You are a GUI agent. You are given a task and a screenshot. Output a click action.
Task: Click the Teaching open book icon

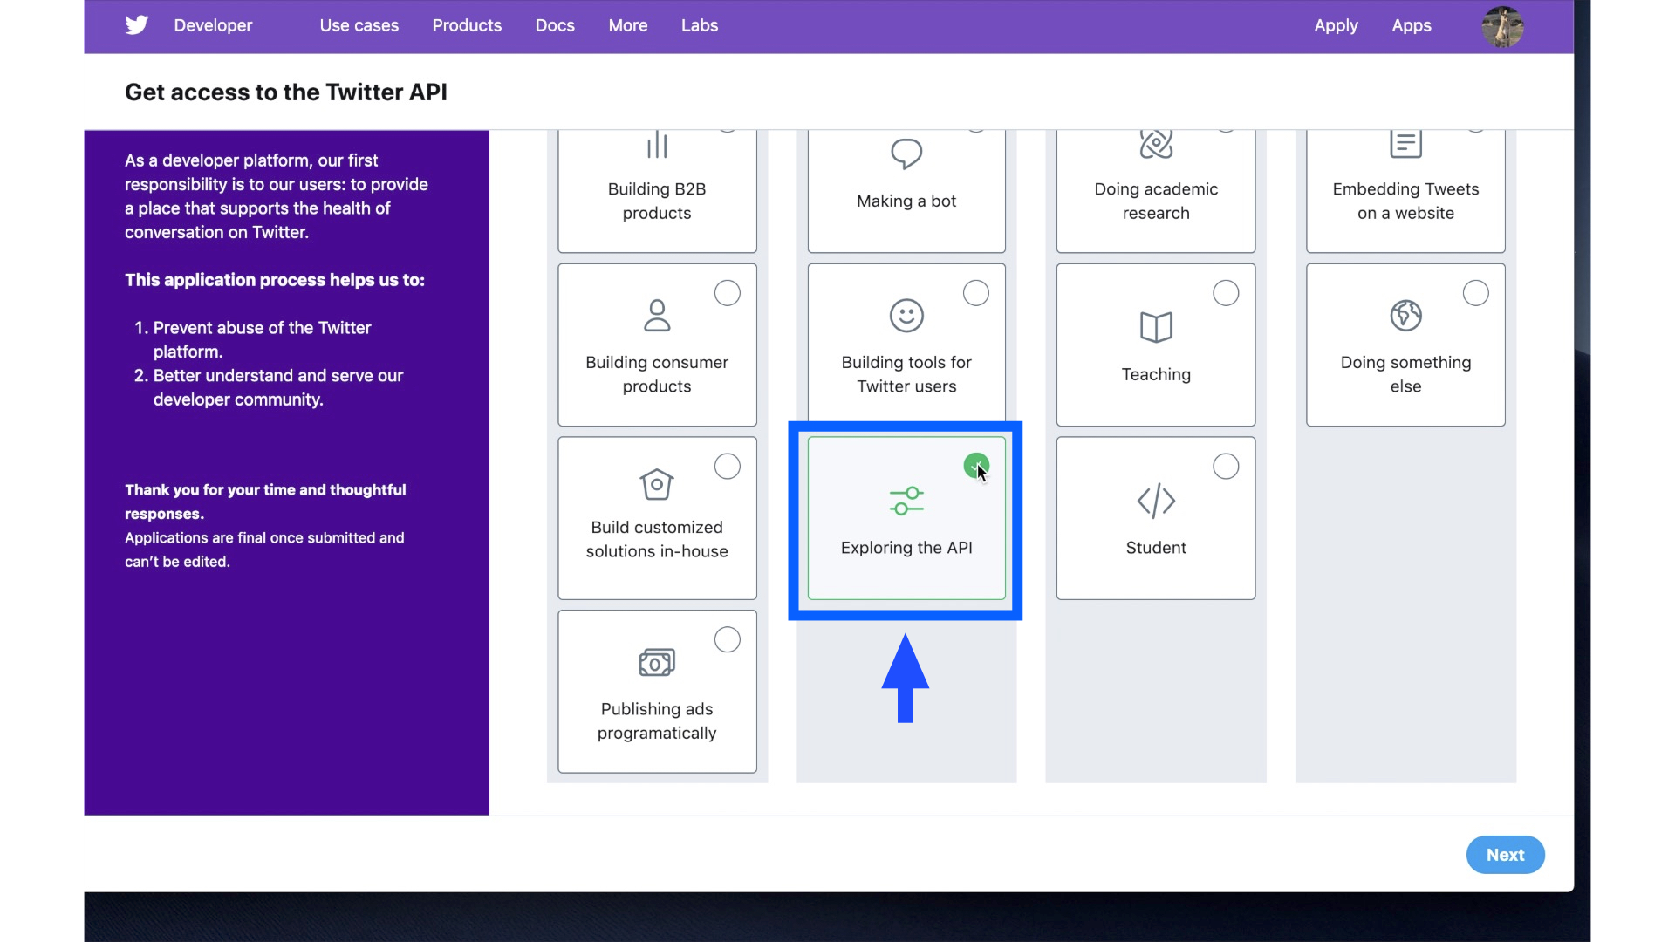click(1156, 327)
